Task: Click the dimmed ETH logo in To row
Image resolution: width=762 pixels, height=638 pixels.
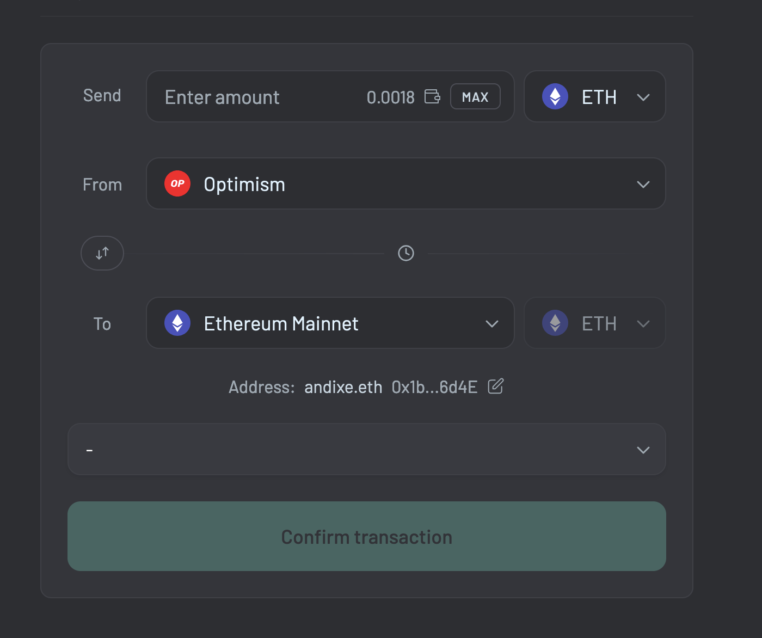Action: (555, 323)
